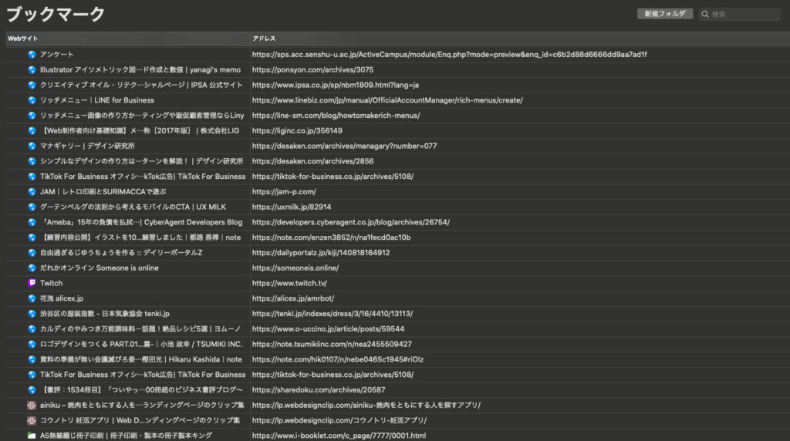The image size is (790, 441).
Task: Select 渋谷区の服装指数 tenki.jp bookmark title
Action: (x=105, y=314)
